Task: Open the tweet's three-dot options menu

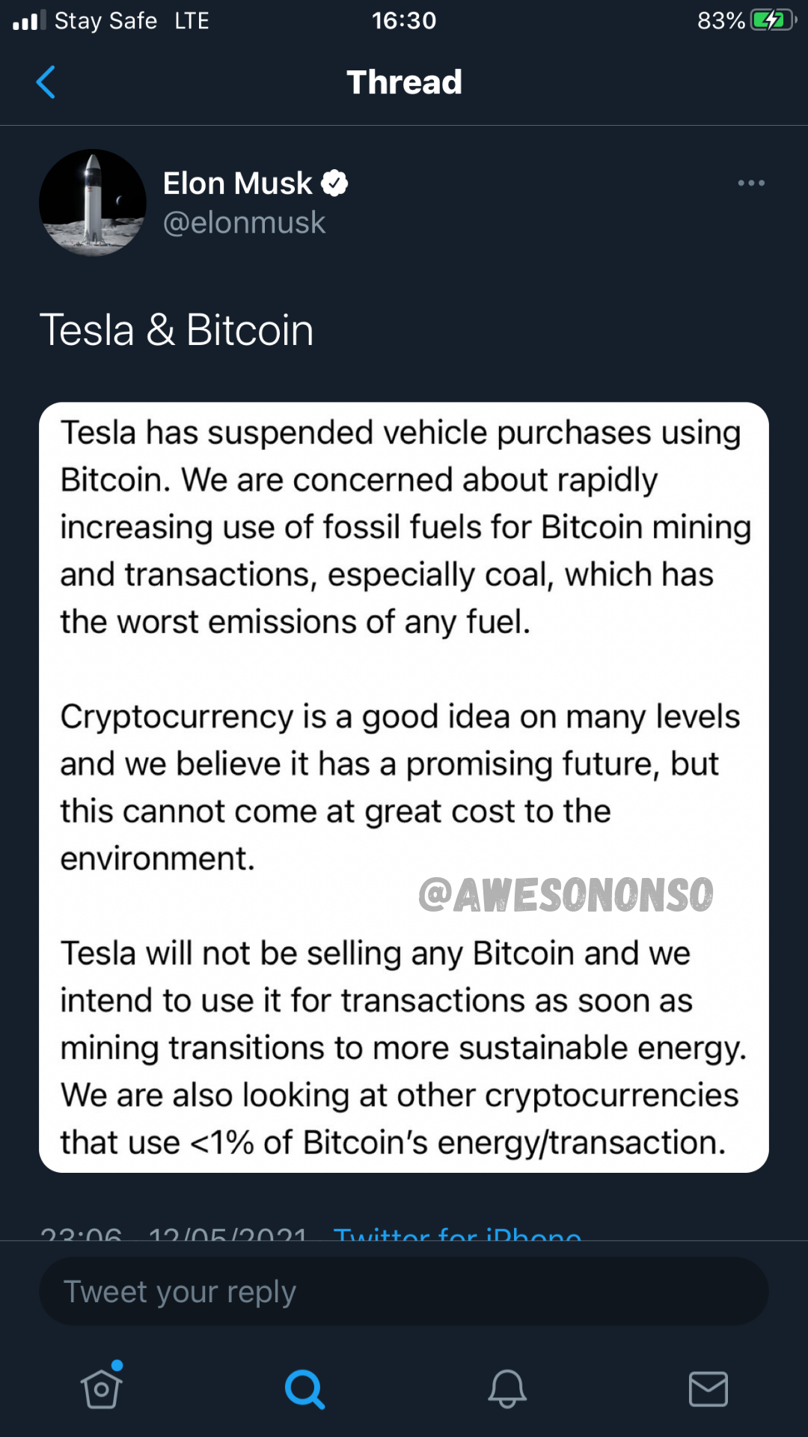Action: [x=751, y=183]
